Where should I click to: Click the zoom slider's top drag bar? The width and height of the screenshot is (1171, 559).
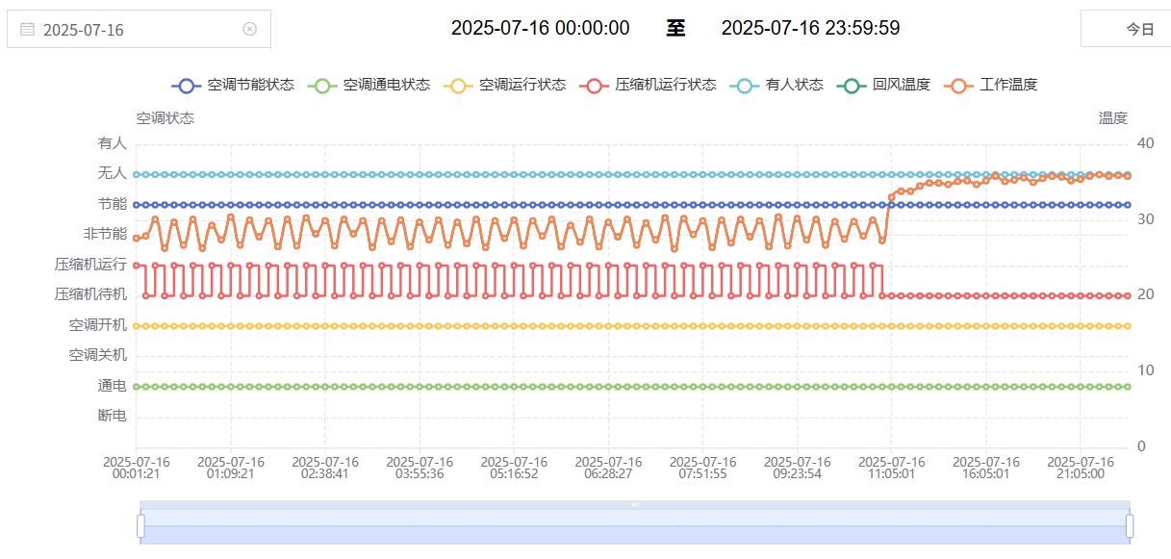point(635,504)
